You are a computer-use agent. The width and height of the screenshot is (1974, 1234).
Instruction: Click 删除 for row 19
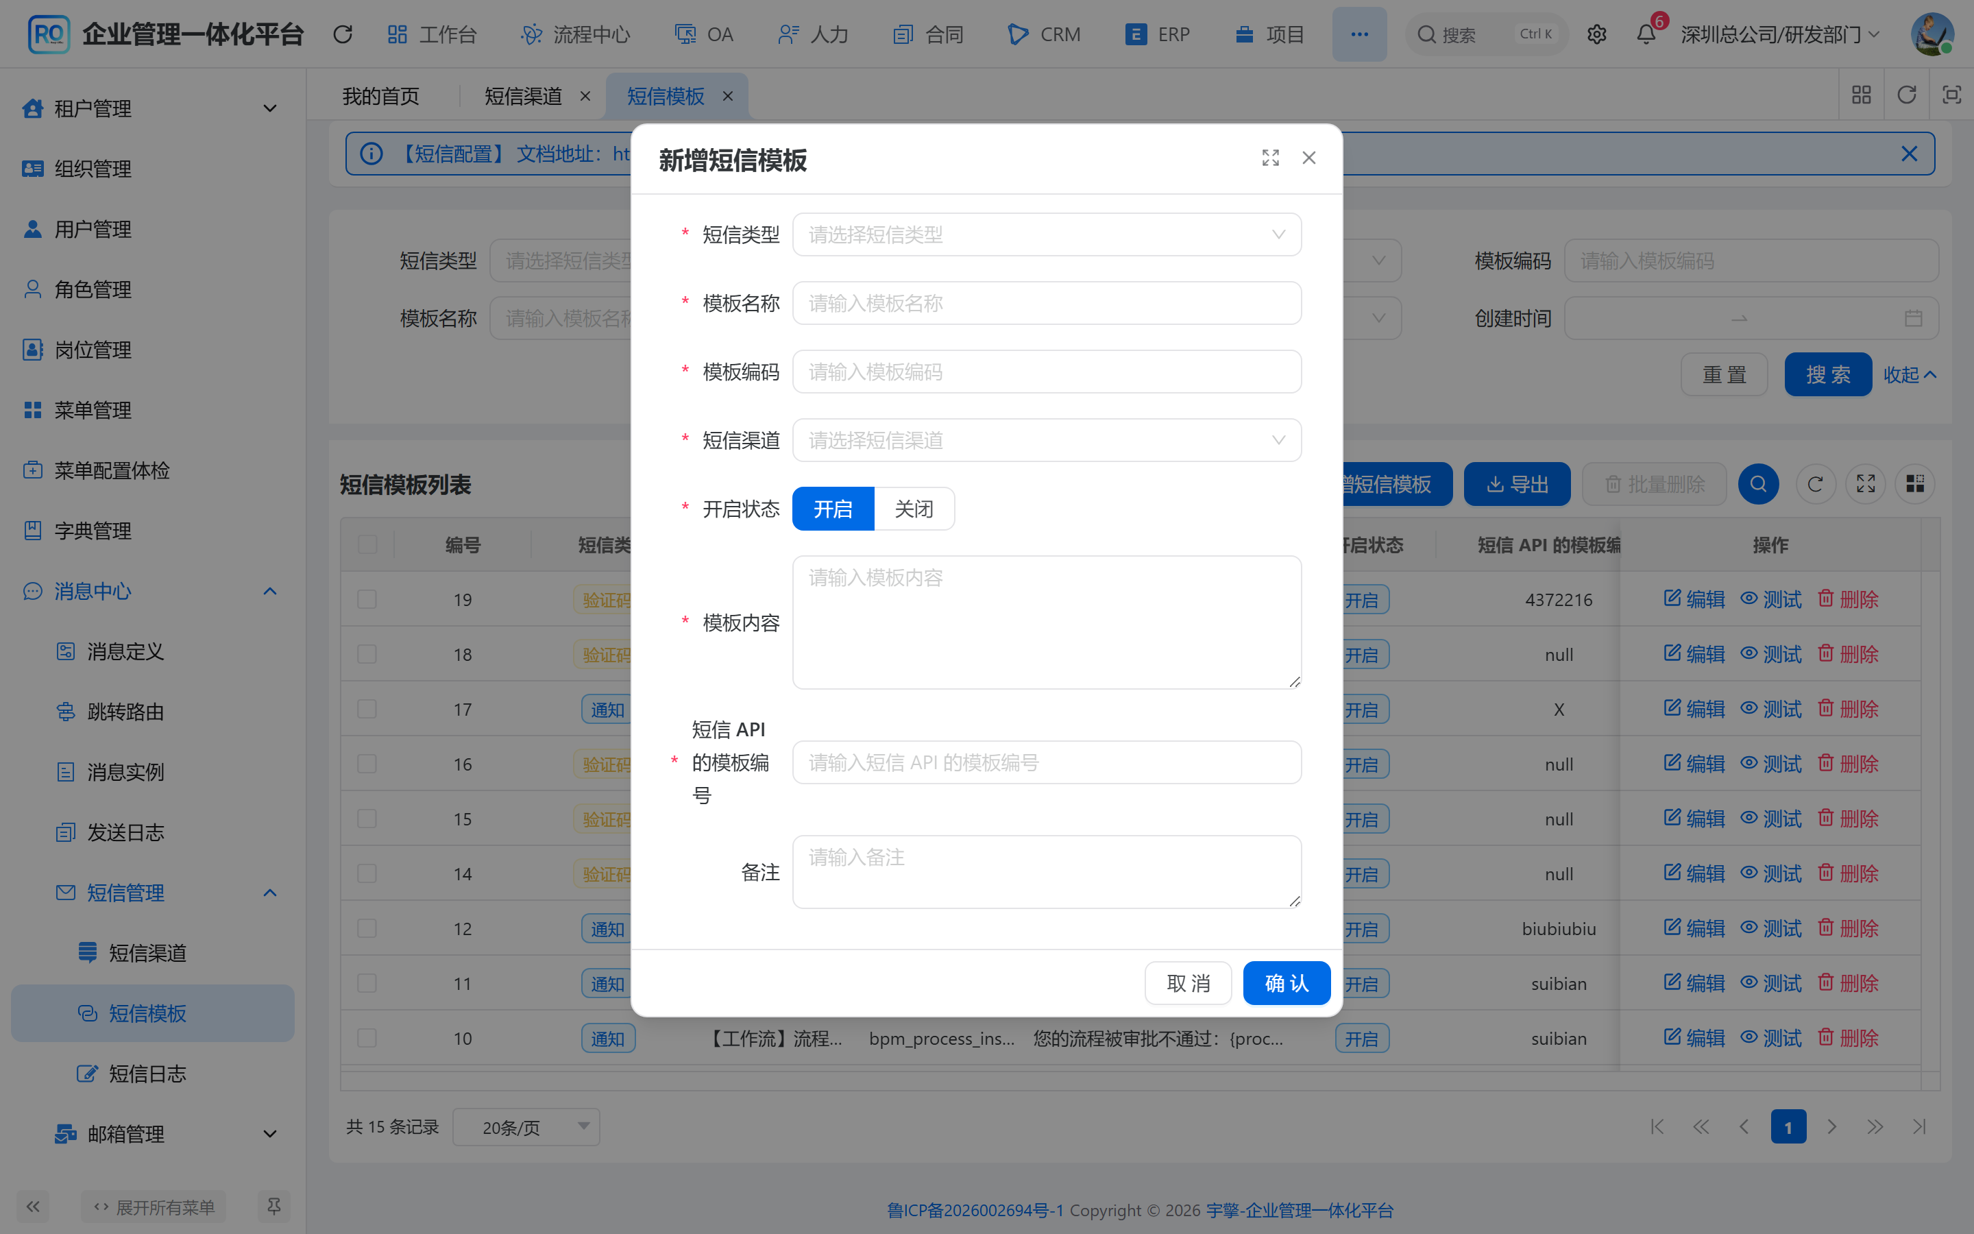[x=1848, y=599]
